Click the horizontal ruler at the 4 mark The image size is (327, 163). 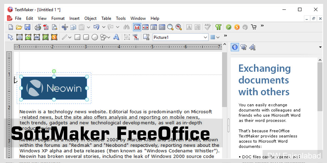pyautogui.click(x=119, y=47)
